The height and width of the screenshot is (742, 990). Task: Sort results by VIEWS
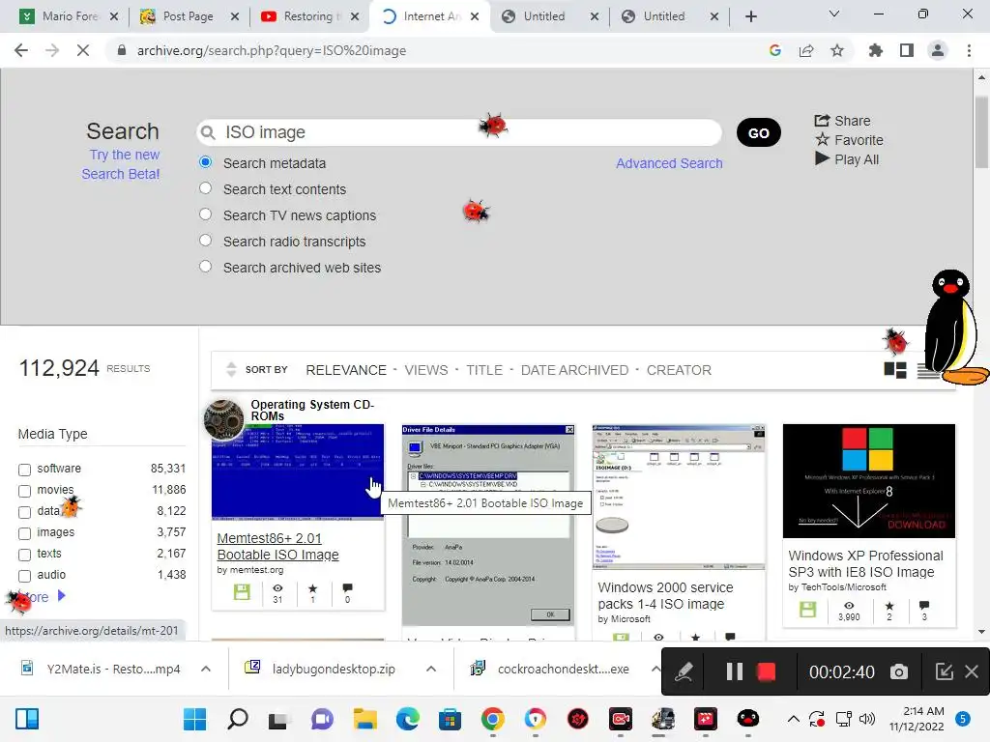(x=426, y=370)
